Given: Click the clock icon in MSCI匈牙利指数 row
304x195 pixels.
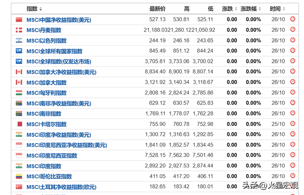Looking at the screenshot, I should (x=293, y=92).
